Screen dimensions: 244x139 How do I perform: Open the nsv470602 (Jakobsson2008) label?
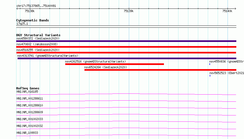(37, 44)
